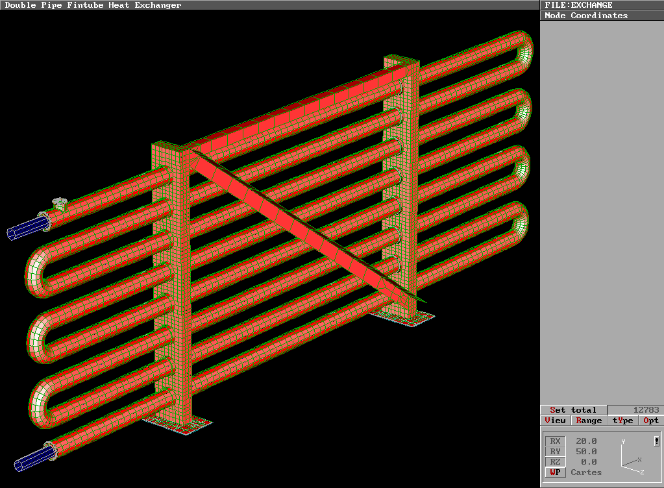Open the View menu

555,421
